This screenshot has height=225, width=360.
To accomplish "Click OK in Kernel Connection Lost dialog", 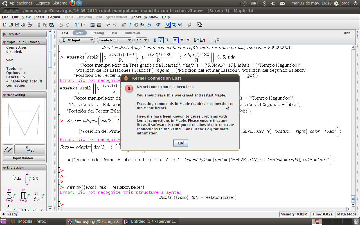I will (181, 143).
